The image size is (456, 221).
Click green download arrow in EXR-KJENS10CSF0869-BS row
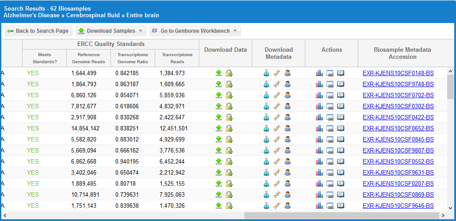pyautogui.click(x=219, y=194)
